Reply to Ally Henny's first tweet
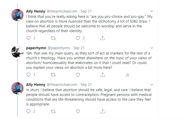The height and width of the screenshot is (119, 190). tap(28, 38)
